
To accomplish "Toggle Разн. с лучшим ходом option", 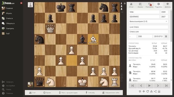I will click(68, 93).
